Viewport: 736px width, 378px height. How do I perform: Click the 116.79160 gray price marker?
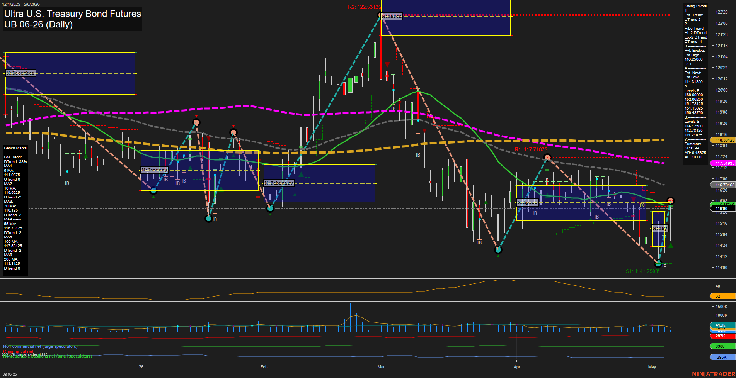[723, 185]
